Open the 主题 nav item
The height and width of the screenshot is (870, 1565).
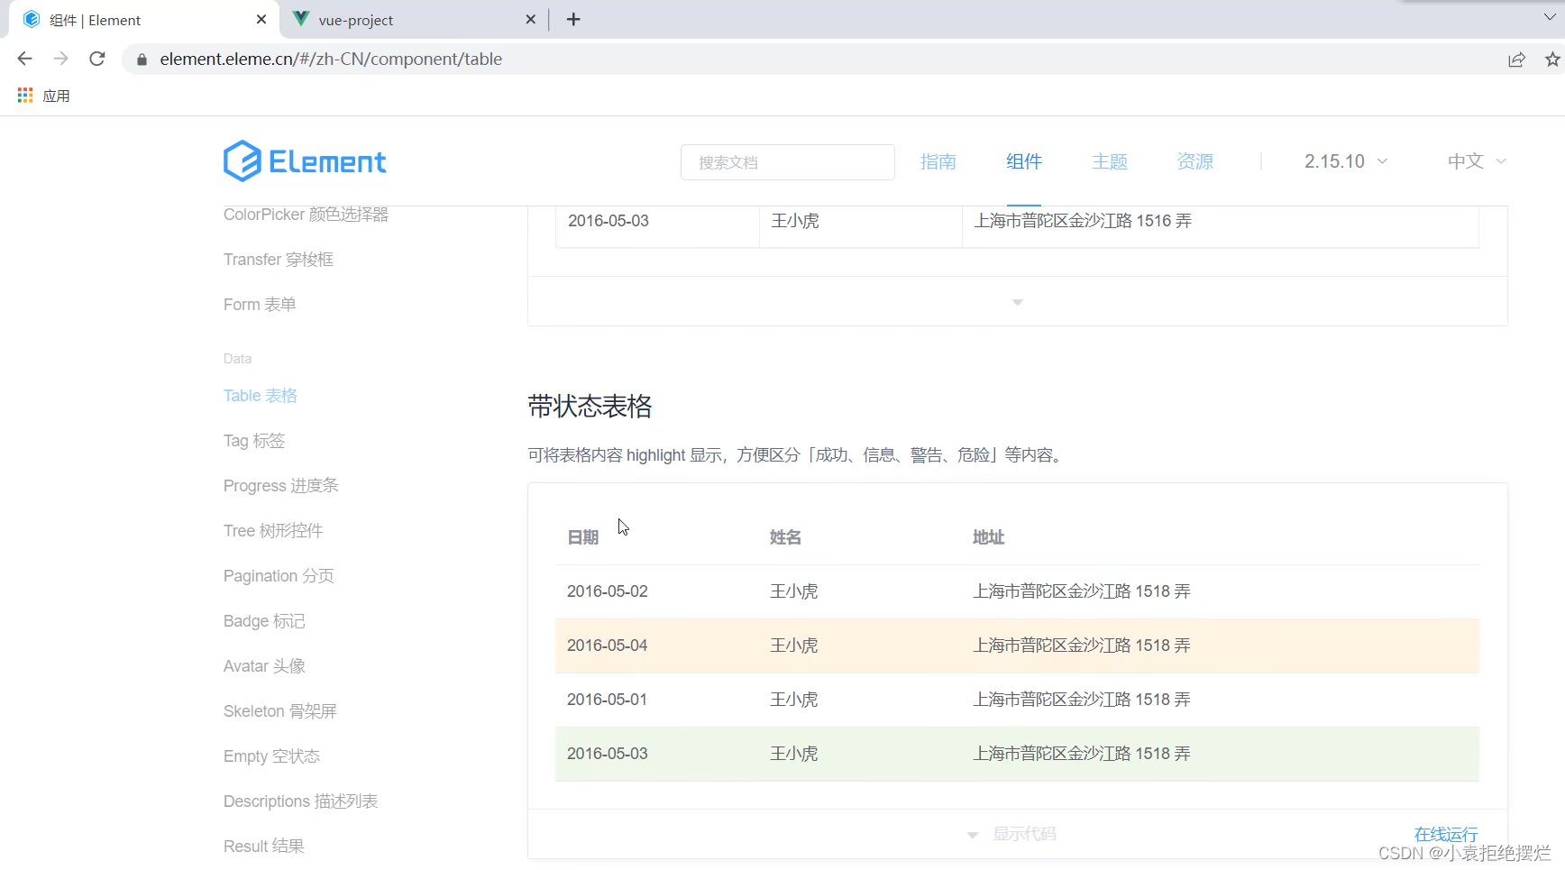tap(1109, 161)
